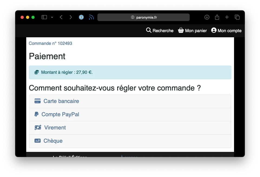Viewport: 260px width, 177px height.
Task: Open the 1Password extension icon in Safari
Action: 81,17
